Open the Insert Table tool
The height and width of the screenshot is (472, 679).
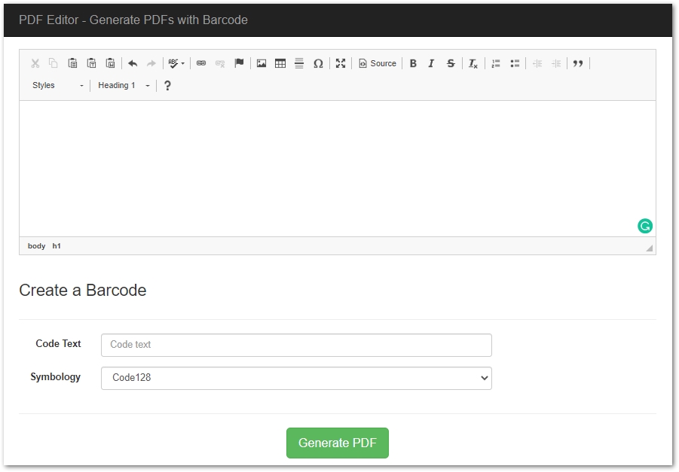280,63
